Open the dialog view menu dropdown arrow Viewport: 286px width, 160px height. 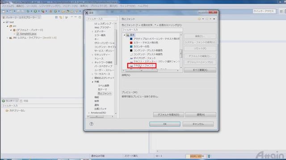point(214,19)
